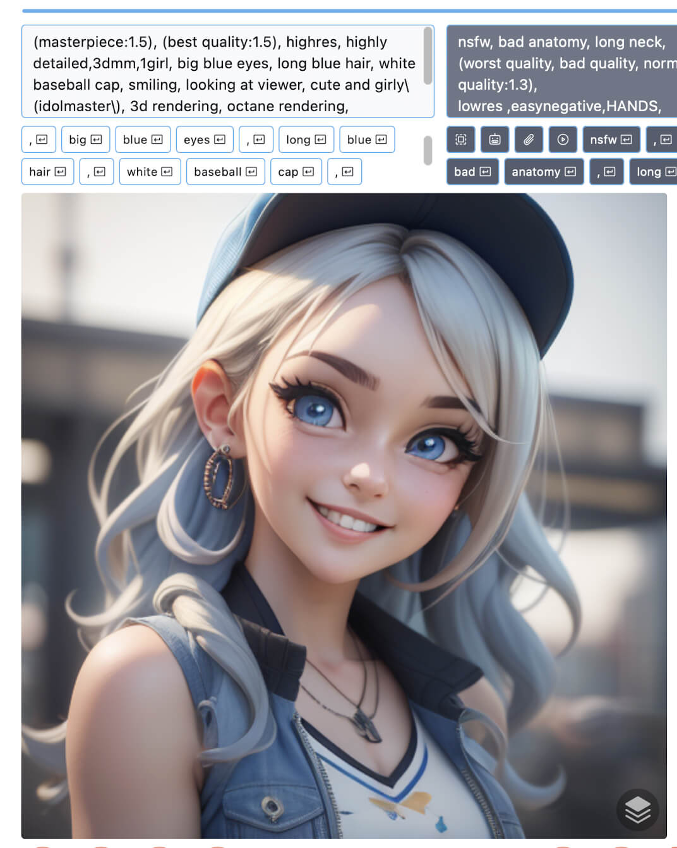Image resolution: width=677 pixels, height=848 pixels.
Task: Select the 'baseball' prompt tag chip
Action: 225,172
